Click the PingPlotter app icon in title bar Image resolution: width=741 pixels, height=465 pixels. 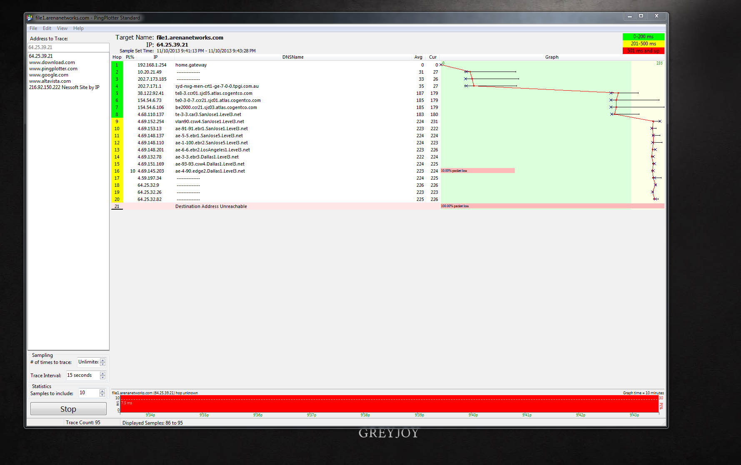point(29,17)
